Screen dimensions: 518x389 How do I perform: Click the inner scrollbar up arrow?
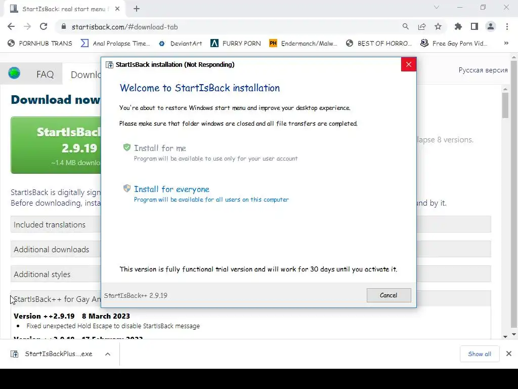click(x=505, y=89)
